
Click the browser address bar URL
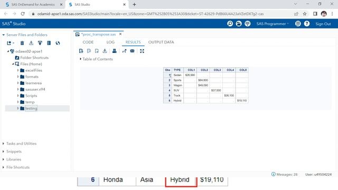(151, 14)
